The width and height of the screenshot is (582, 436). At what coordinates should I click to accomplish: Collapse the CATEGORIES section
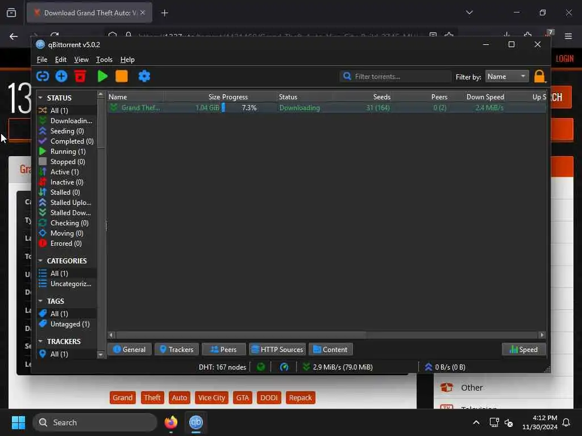(x=40, y=261)
